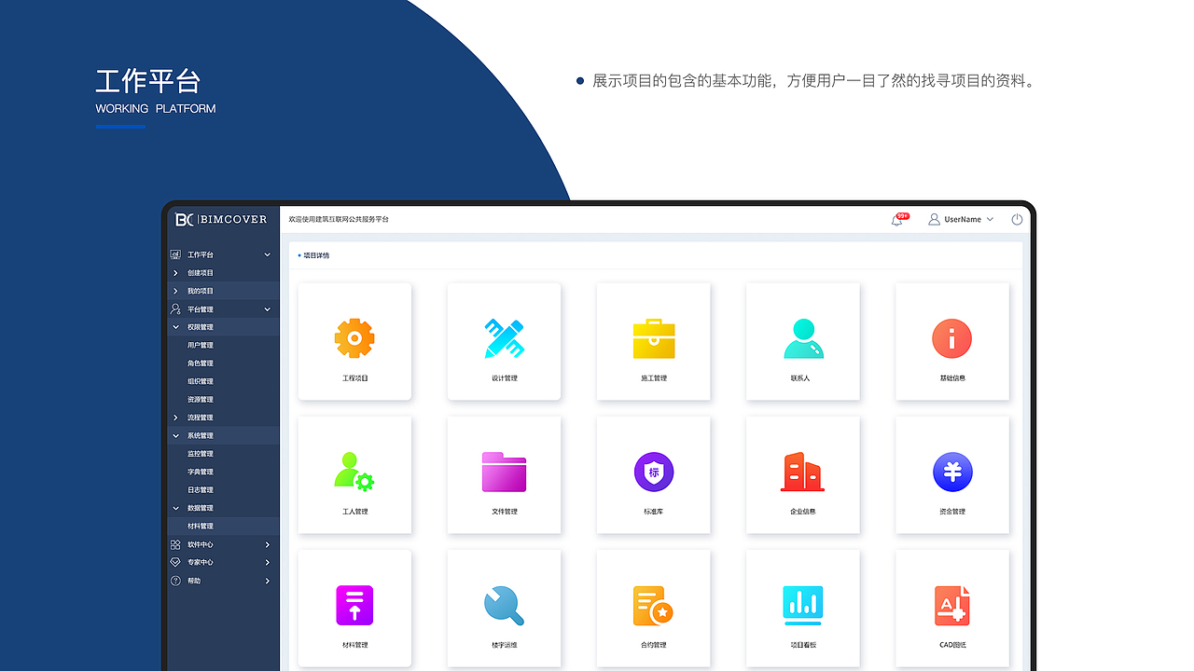Click the power logout icon
This screenshot has height=671, width=1194.
(1017, 219)
